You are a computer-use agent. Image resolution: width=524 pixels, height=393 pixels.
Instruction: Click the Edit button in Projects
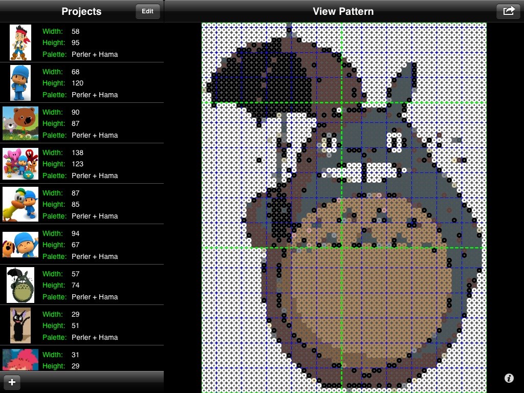147,11
